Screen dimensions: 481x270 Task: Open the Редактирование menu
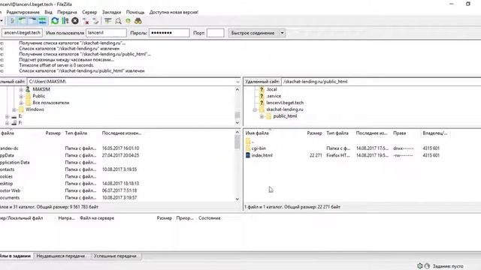[23, 12]
